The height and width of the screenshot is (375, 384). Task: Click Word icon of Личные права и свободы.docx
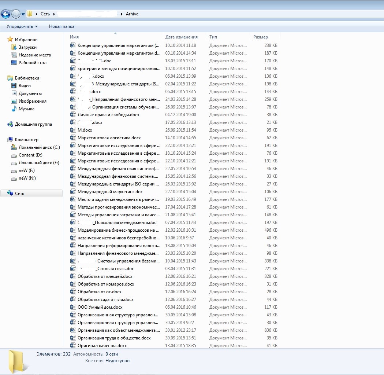coord(73,114)
